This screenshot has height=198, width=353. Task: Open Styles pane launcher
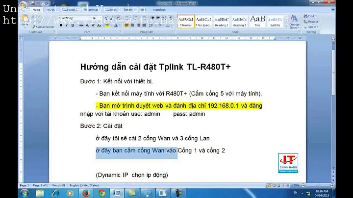299,32
